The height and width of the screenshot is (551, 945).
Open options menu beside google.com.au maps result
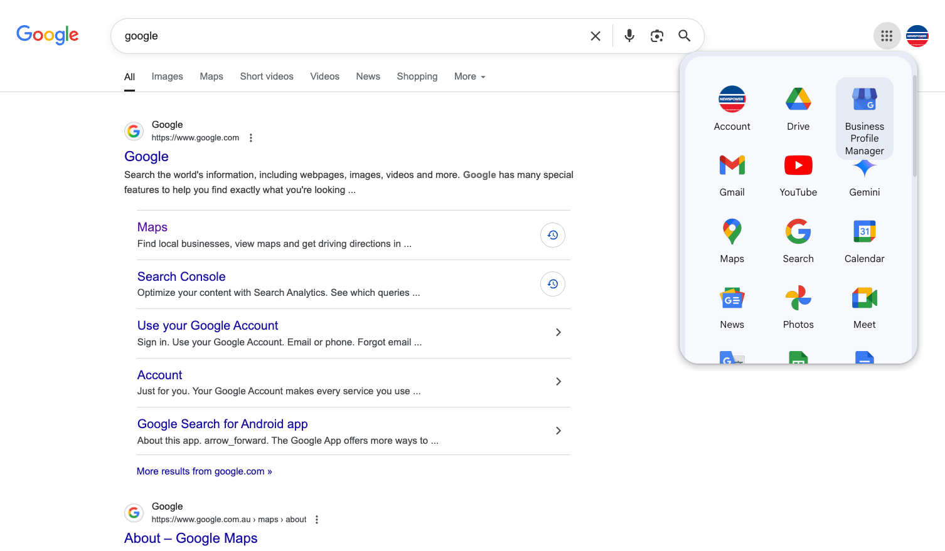(317, 520)
